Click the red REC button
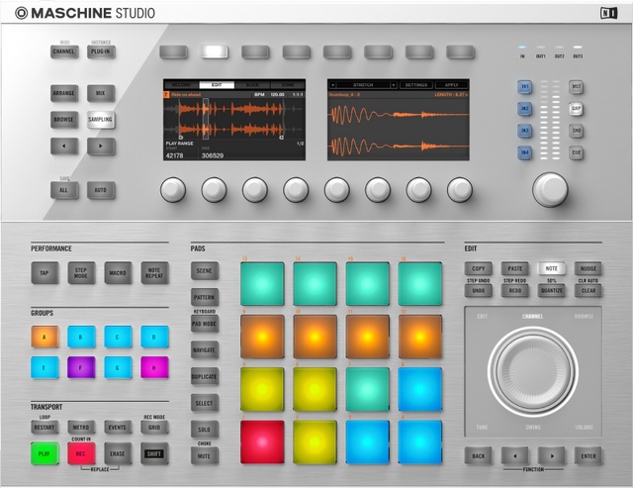The height and width of the screenshot is (488, 633). click(81, 453)
